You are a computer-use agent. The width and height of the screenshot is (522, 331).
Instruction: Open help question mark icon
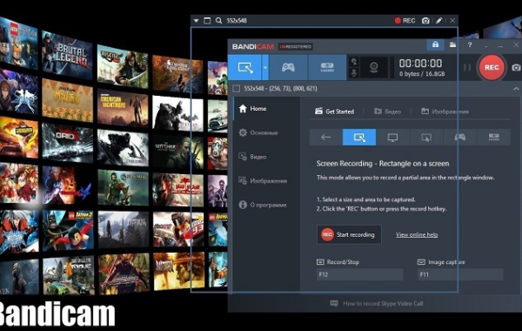tap(470, 44)
